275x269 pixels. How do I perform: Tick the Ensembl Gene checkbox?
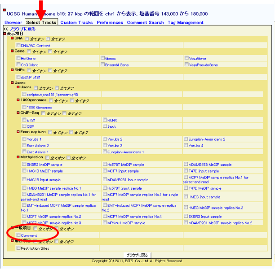pos(102,65)
